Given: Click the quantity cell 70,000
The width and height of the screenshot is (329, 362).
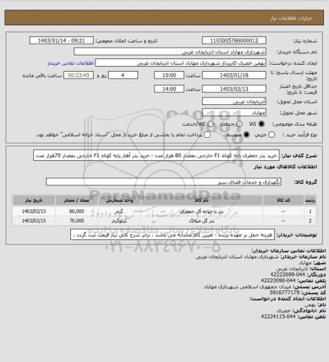Looking at the screenshot, I should (77, 221).
